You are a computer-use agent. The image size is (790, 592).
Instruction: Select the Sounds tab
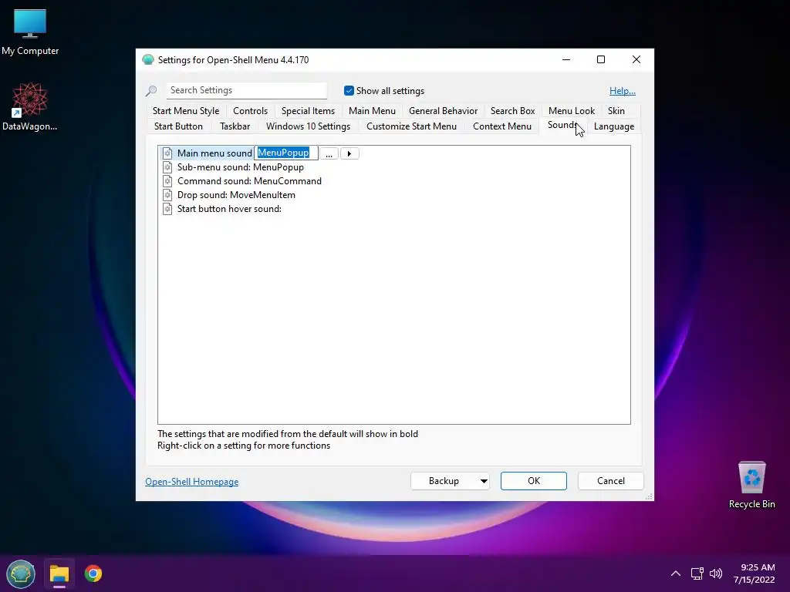[562, 126]
